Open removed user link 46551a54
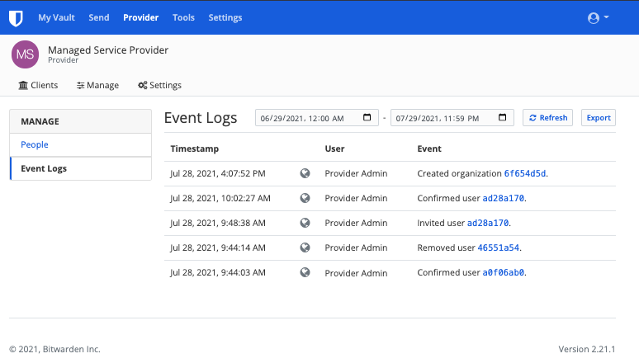Viewport: 639px width, 363px height. [499, 248]
